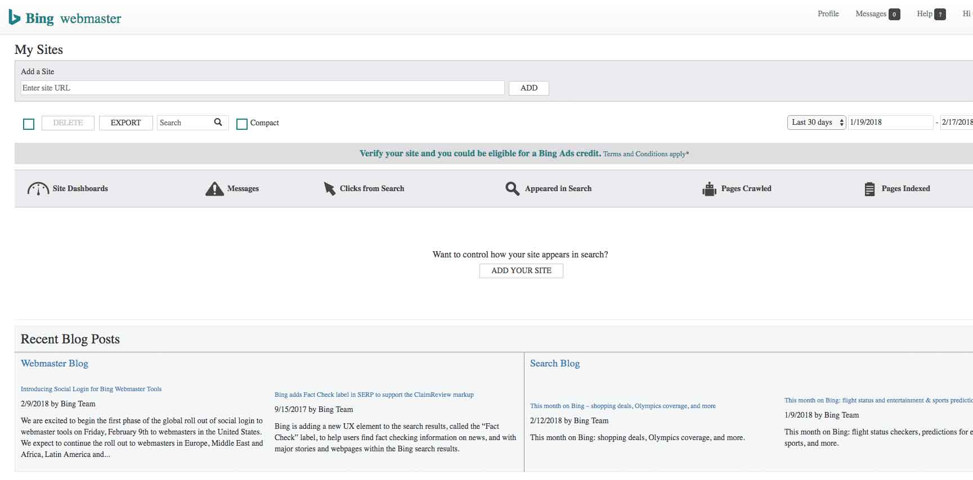Open the Profile menu item

click(828, 14)
